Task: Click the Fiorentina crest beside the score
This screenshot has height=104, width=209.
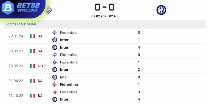Action: pyautogui.click(x=48, y=10)
